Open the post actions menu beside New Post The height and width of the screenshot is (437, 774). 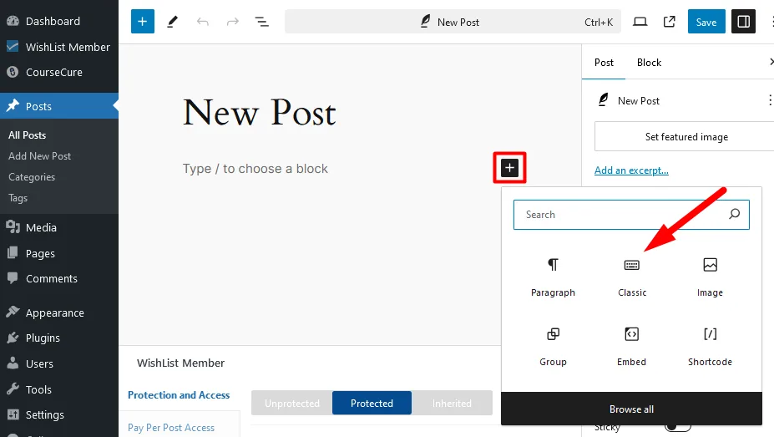tap(770, 100)
